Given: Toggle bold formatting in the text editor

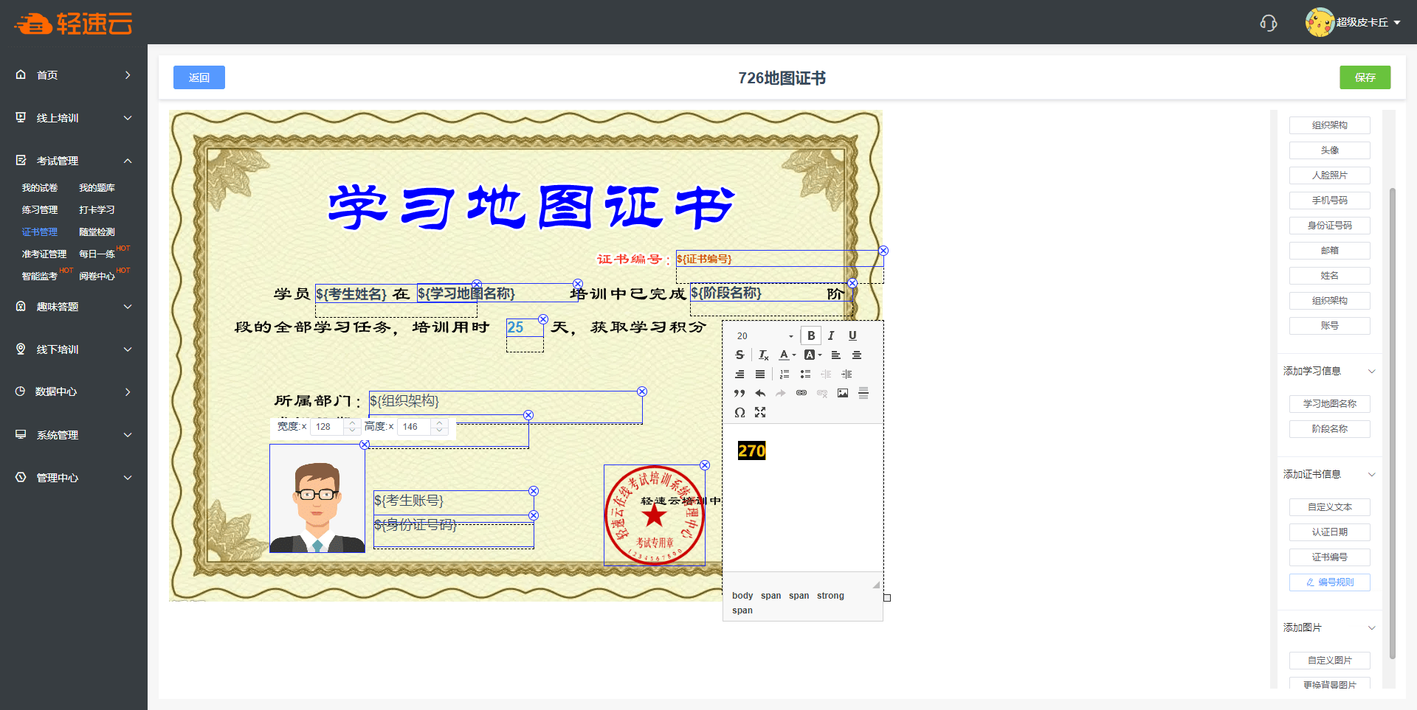Looking at the screenshot, I should click(810, 335).
